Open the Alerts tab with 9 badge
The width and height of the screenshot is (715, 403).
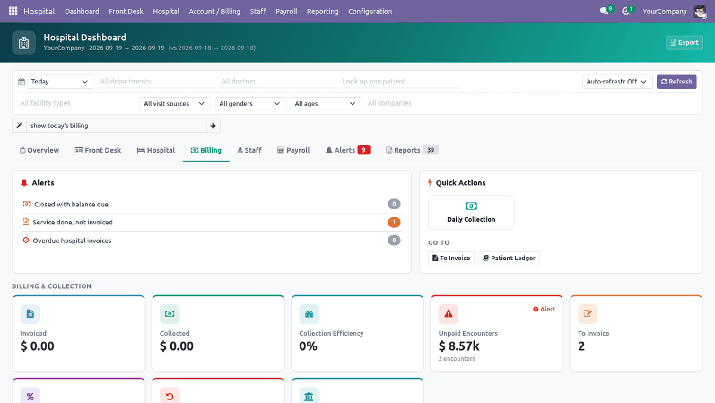348,150
